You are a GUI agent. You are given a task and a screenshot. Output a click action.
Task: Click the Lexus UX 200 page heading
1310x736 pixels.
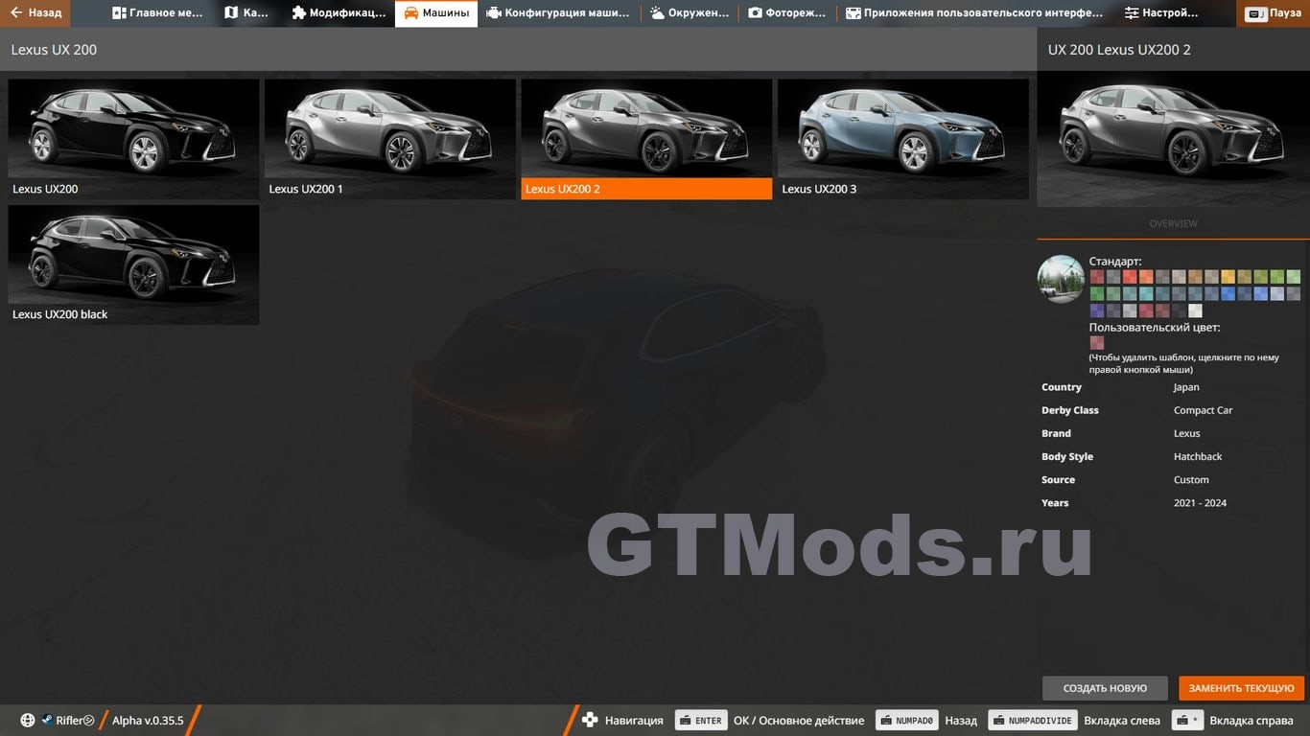[54, 50]
